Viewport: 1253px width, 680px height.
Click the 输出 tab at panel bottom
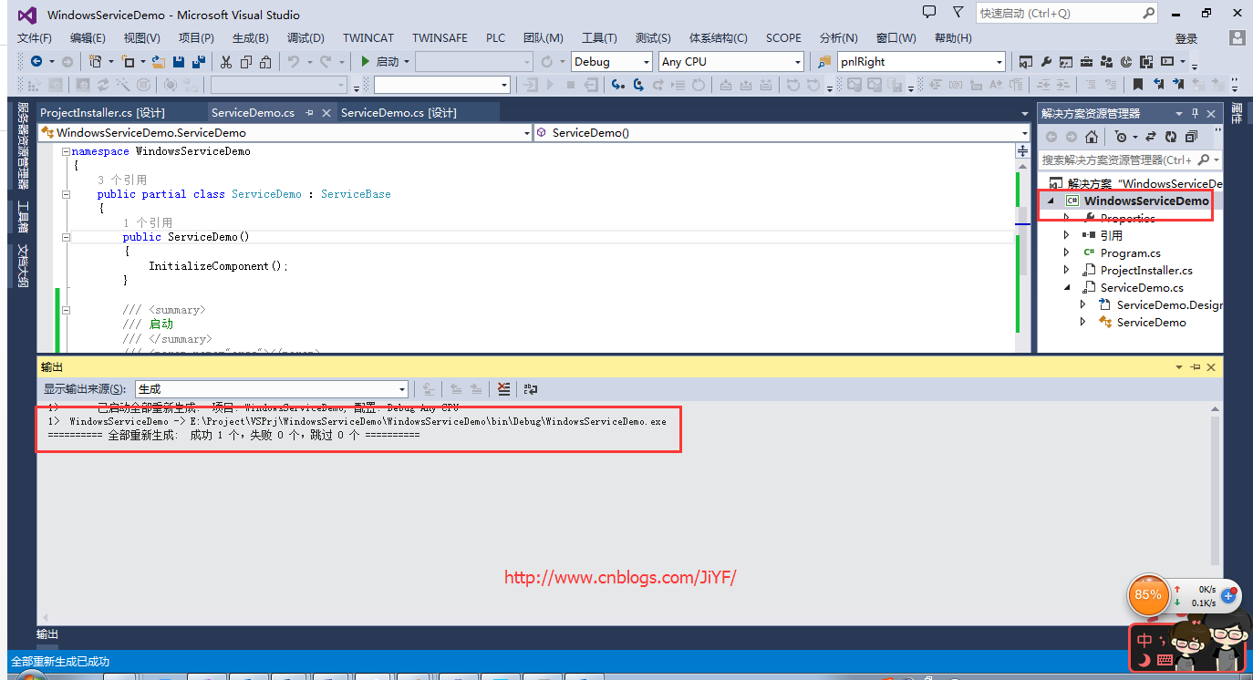(47, 634)
